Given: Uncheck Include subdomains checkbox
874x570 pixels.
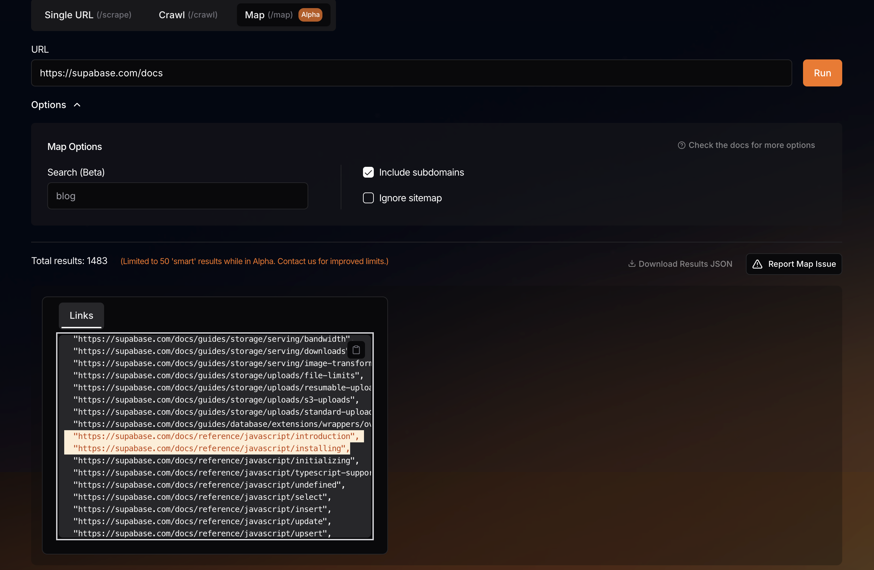Looking at the screenshot, I should click(368, 173).
